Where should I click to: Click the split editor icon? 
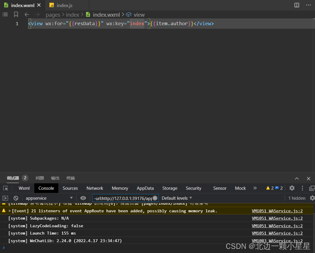(297, 5)
